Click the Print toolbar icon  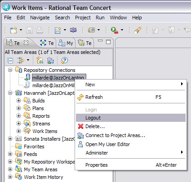click(x=40, y=30)
